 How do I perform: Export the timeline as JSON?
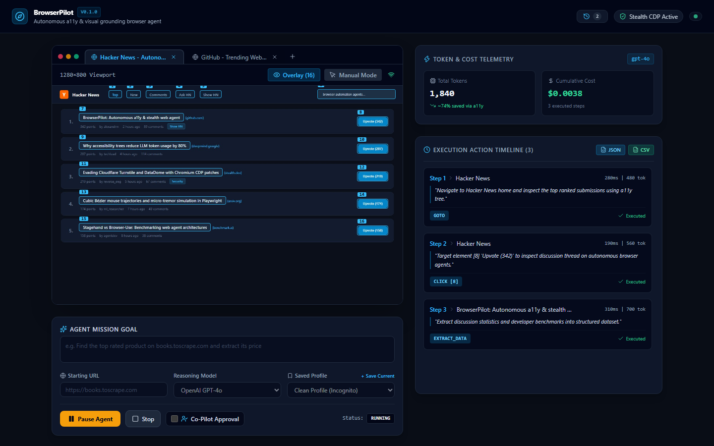coord(610,150)
